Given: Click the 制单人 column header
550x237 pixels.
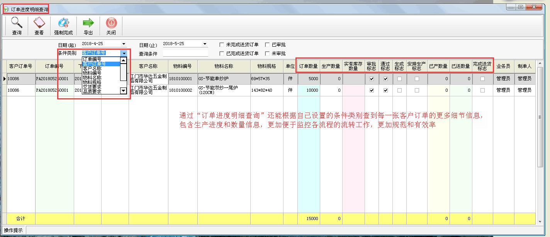Looking at the screenshot, I should click(x=525, y=66).
